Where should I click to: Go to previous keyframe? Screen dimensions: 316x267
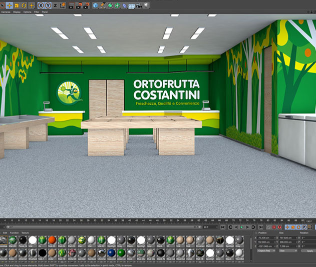[230, 227]
